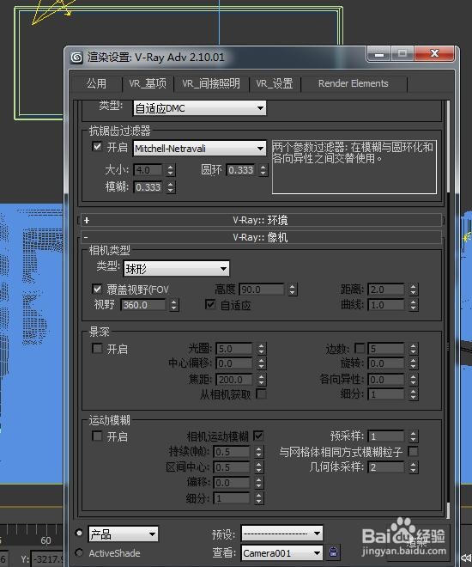Switch to the 公用 tab
Screen dimensions: 472x567
point(96,83)
